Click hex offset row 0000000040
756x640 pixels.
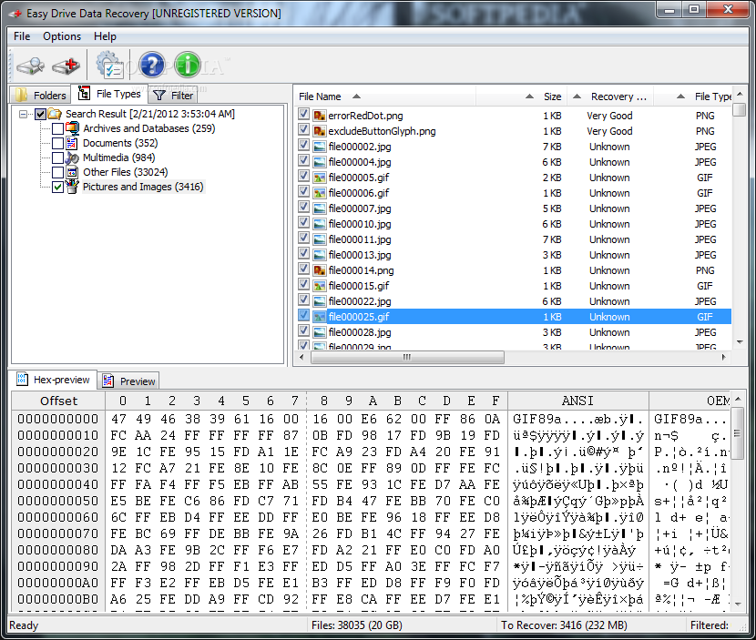click(58, 484)
